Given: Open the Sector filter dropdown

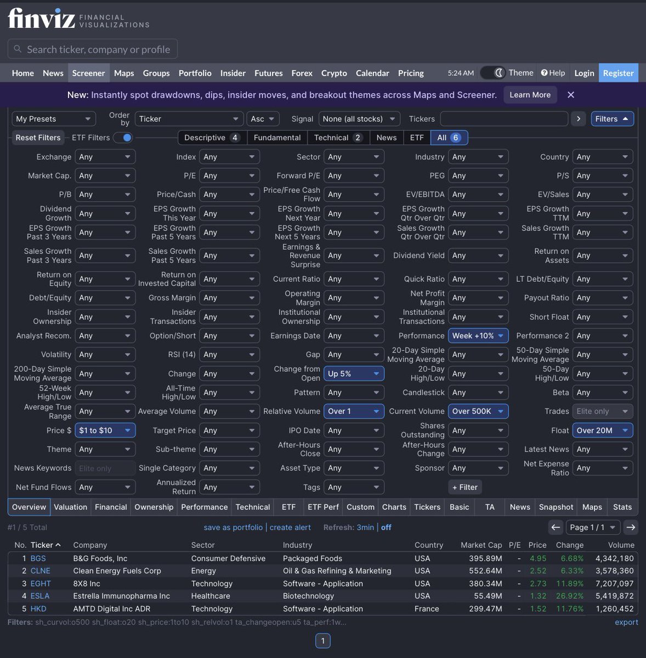Looking at the screenshot, I should point(354,157).
